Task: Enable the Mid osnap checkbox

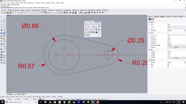Action: coord(15,97)
